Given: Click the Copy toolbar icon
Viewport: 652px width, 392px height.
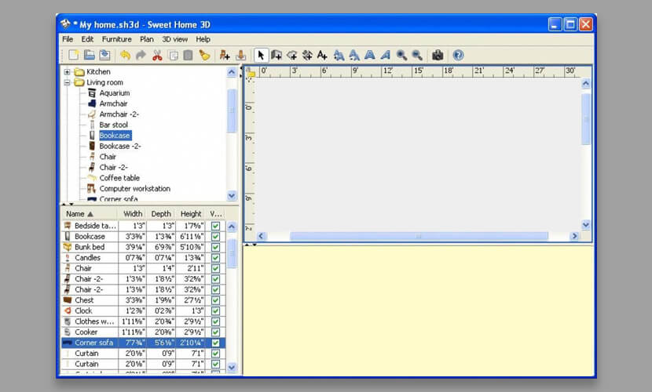Looking at the screenshot, I should point(173,55).
